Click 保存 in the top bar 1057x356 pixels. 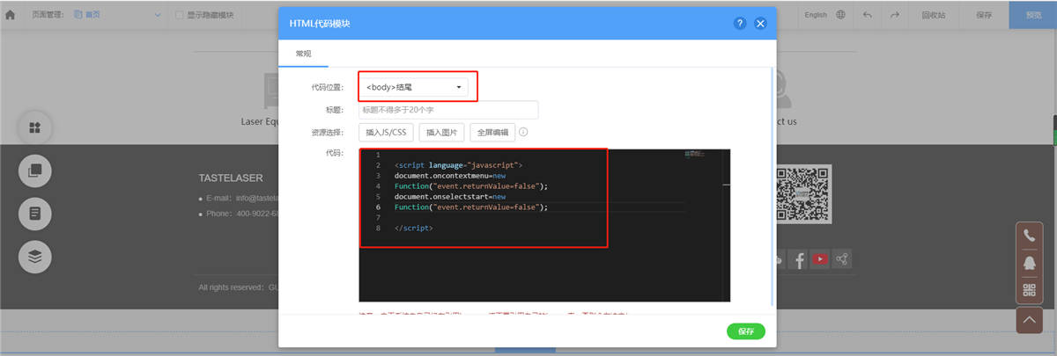[984, 15]
